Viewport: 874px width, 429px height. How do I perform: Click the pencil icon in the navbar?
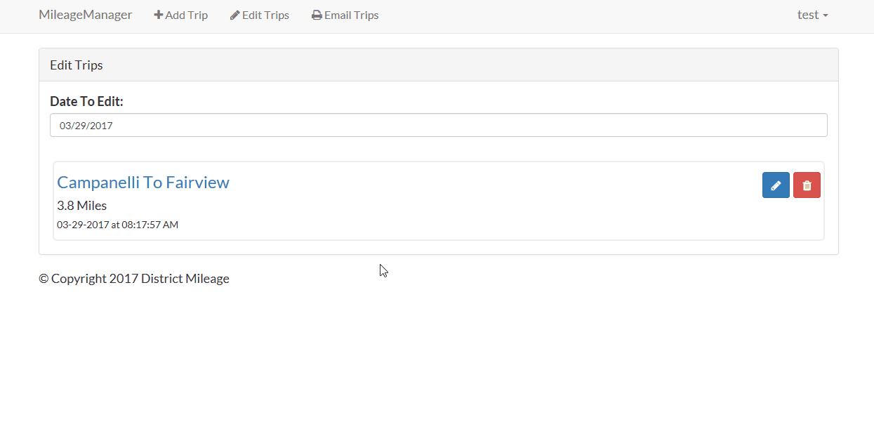[234, 15]
